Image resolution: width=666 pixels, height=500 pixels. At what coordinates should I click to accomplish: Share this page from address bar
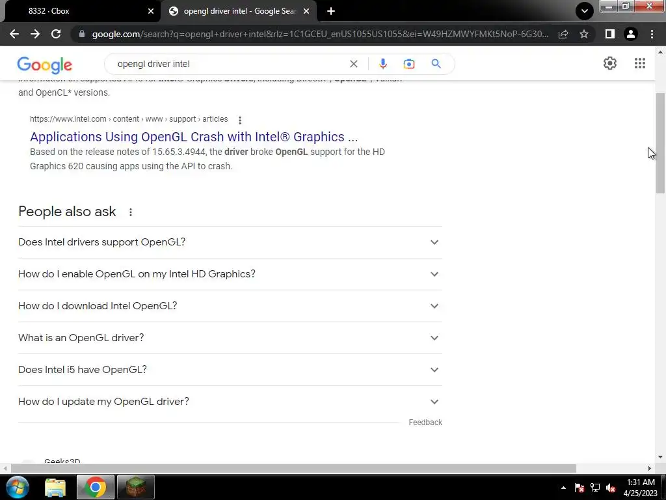coord(563,34)
